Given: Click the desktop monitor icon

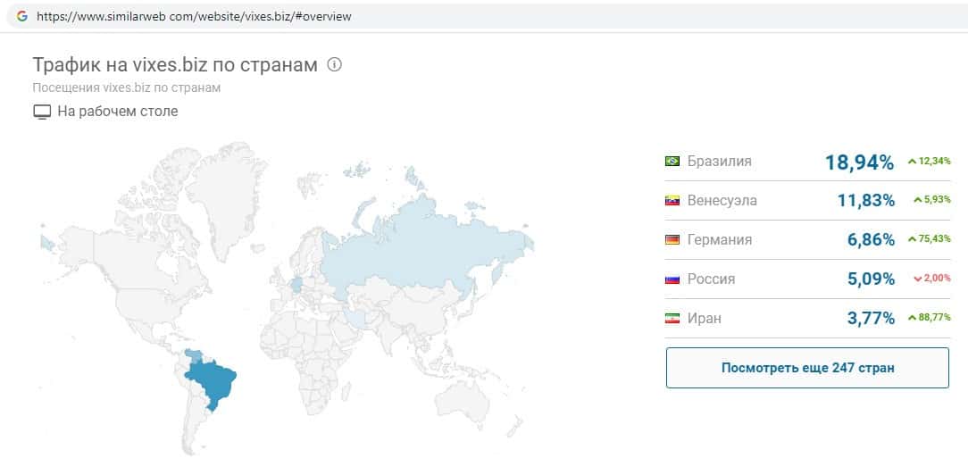Looking at the screenshot, I should click(41, 112).
